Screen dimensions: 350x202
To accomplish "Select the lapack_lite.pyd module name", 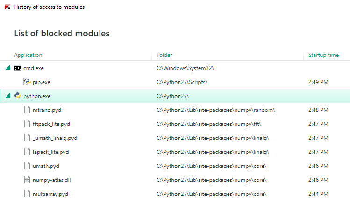I will click(50, 152).
